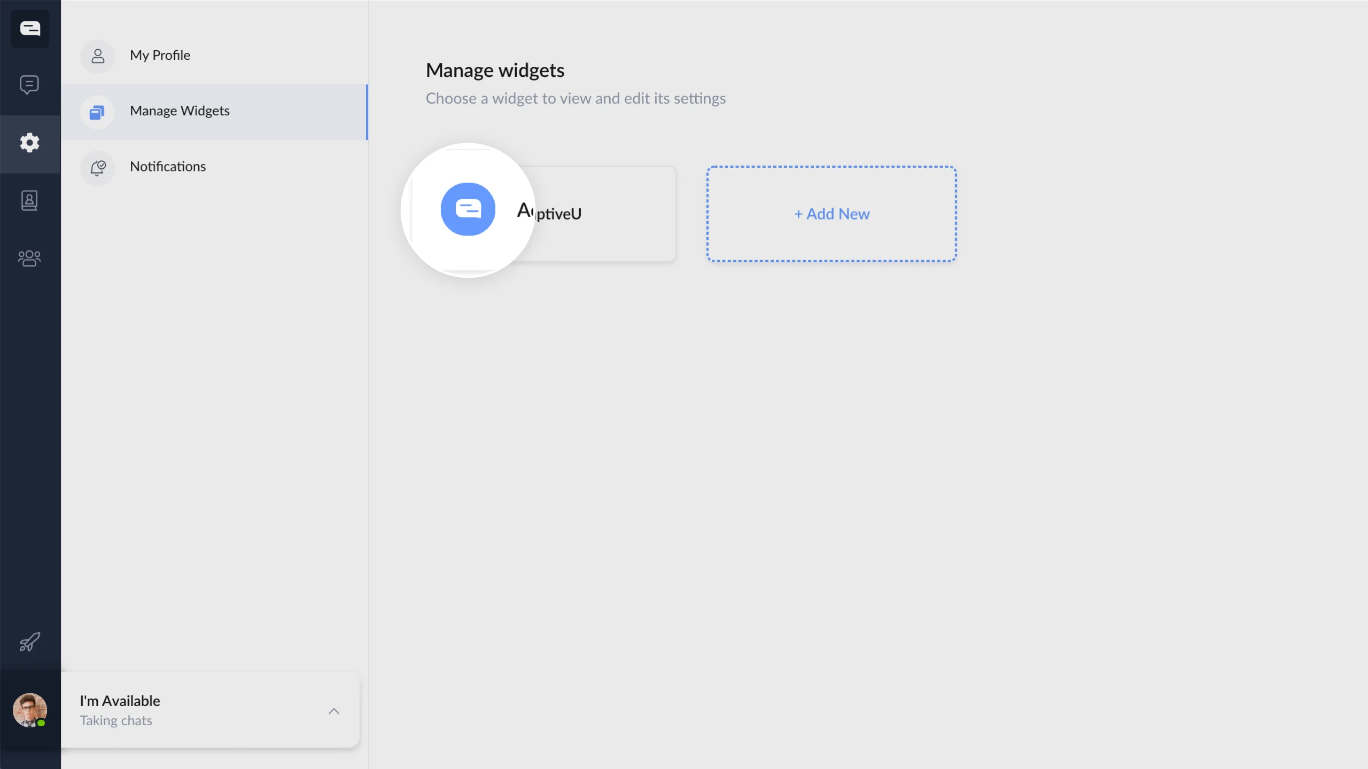
Task: Click the app logo at top left
Action: click(x=30, y=28)
